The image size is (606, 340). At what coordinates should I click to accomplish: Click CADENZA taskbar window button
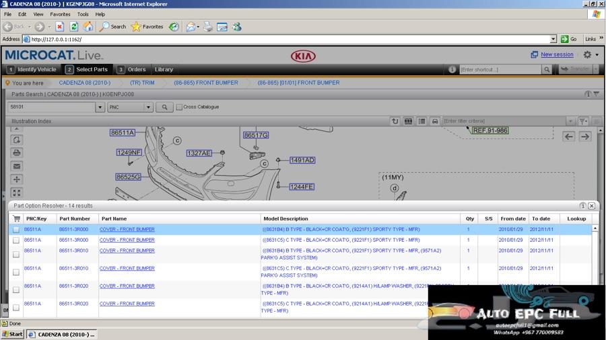click(62, 334)
